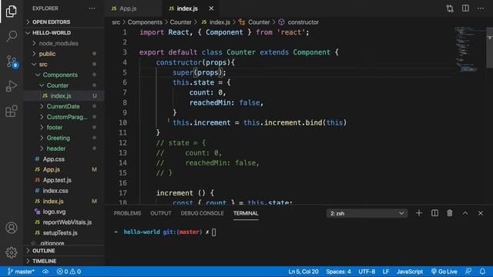Switch to the Debug Console tab
The height and width of the screenshot is (277, 493).
pyautogui.click(x=202, y=213)
